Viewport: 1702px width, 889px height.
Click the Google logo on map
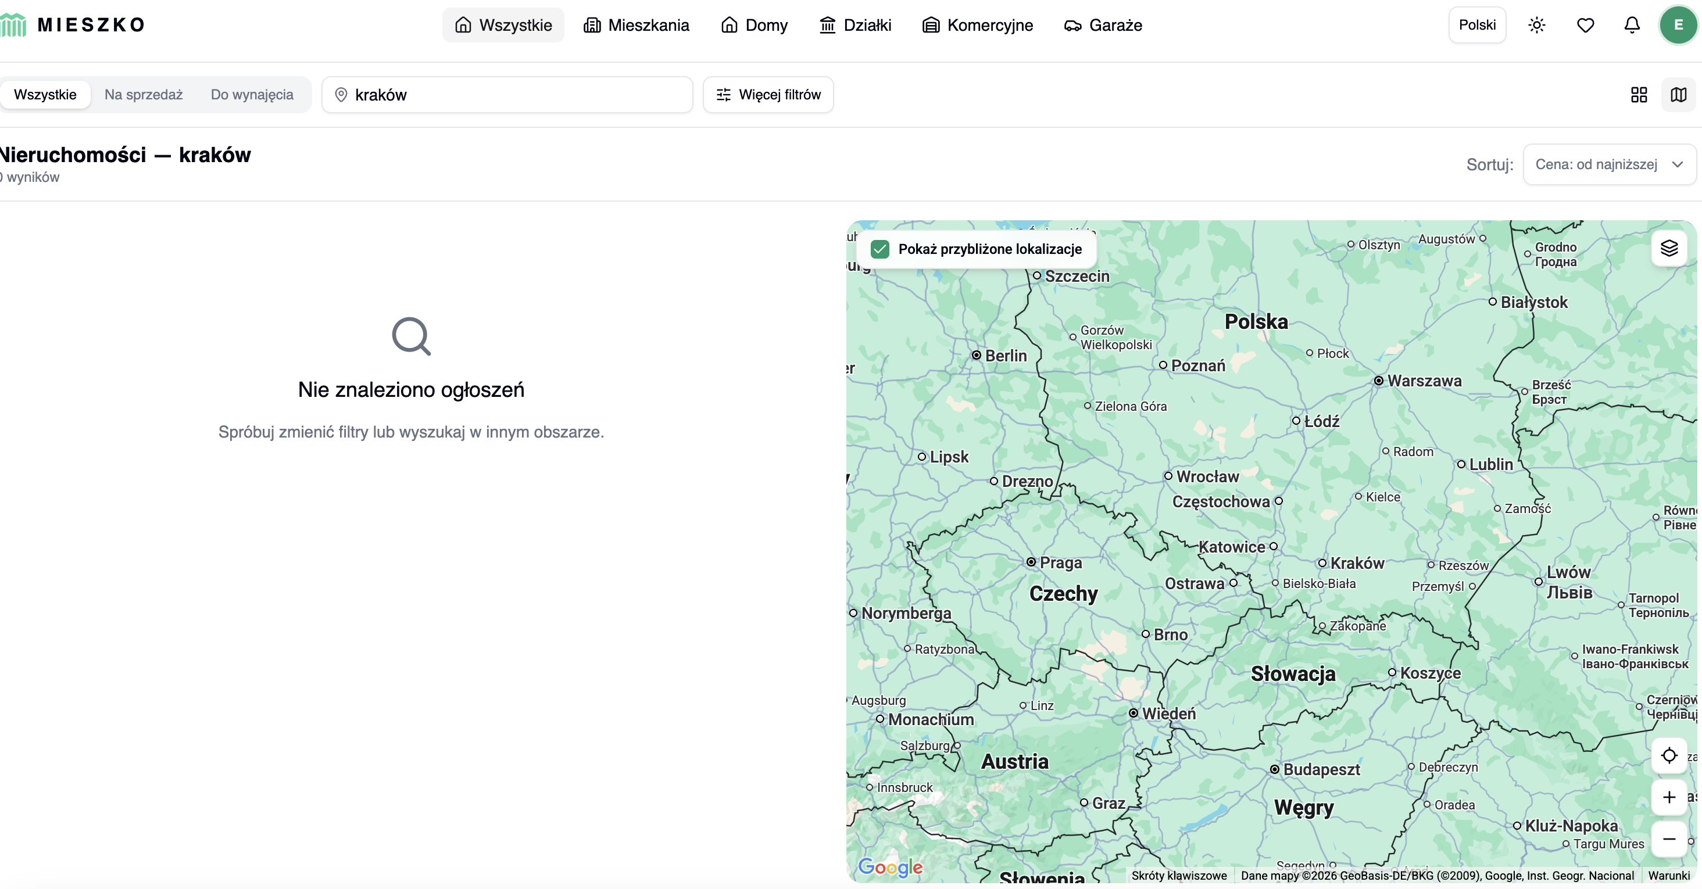pyautogui.click(x=890, y=866)
